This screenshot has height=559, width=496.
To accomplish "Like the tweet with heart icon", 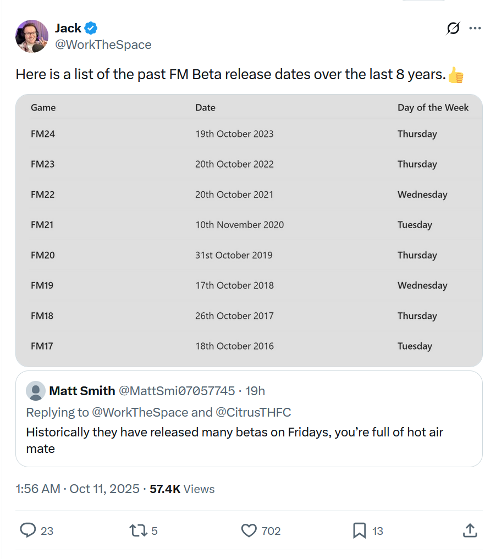I will (x=249, y=530).
